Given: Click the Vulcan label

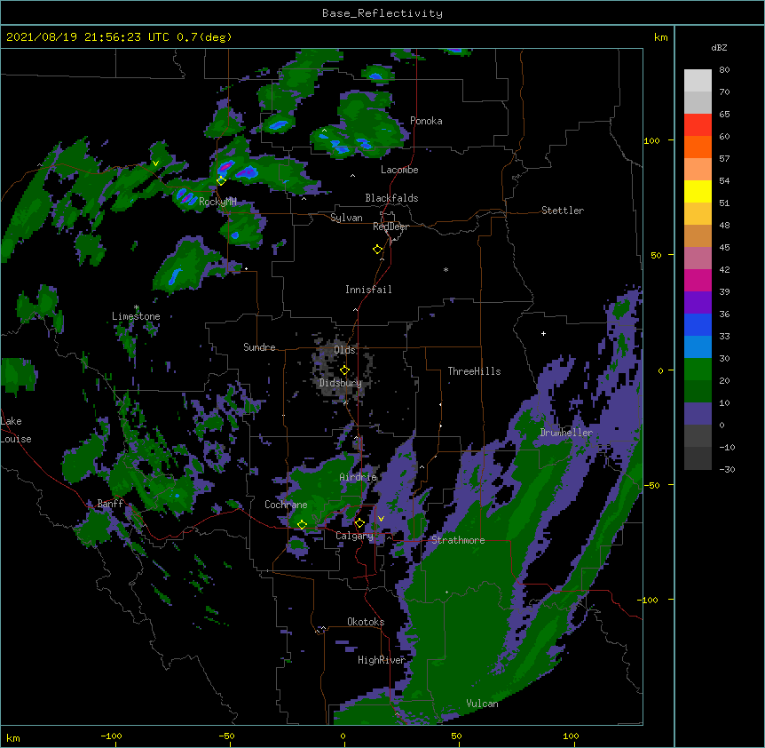Looking at the screenshot, I should point(482,704).
